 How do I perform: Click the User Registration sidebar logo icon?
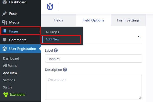pos(5,49)
